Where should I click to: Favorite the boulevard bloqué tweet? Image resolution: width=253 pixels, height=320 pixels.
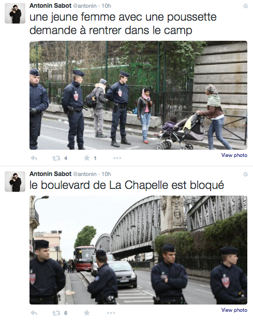[87, 312]
